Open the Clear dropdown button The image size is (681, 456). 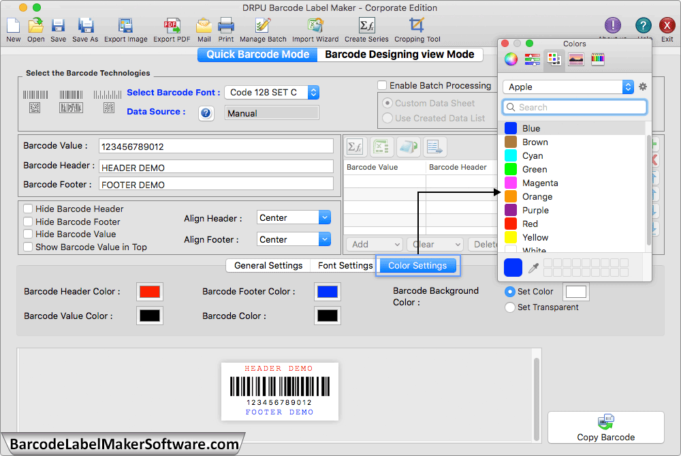(x=435, y=244)
